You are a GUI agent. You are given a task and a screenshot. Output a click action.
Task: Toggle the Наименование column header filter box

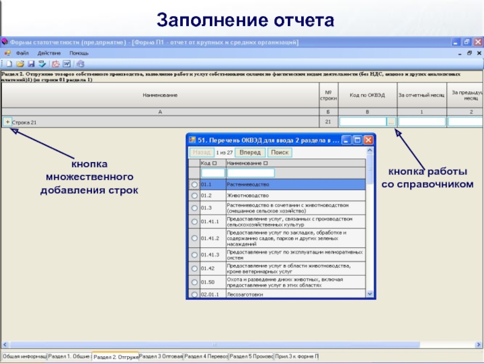click(x=266, y=163)
